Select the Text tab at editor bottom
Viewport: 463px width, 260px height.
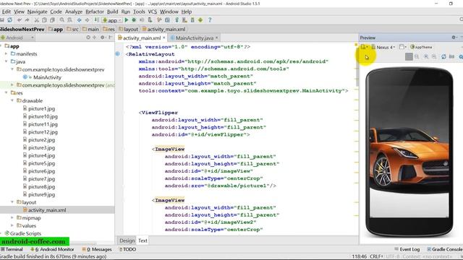pyautogui.click(x=143, y=240)
